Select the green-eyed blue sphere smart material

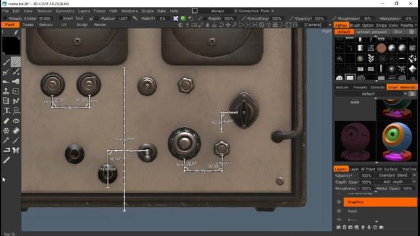pos(396,141)
